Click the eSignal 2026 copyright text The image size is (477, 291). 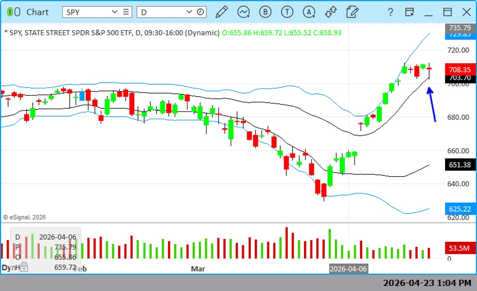click(x=25, y=217)
